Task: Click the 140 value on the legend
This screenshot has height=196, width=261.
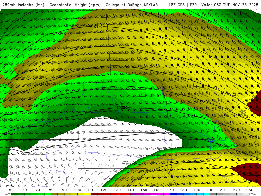Action: [x=130, y=190]
